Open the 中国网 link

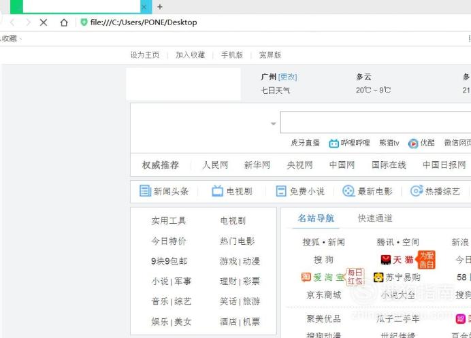point(342,165)
